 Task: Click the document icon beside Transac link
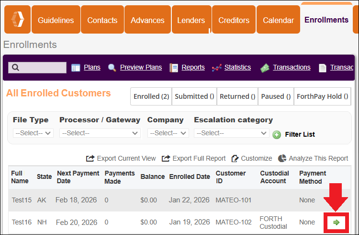coord(323,68)
